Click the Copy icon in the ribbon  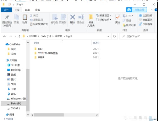pos(16,17)
